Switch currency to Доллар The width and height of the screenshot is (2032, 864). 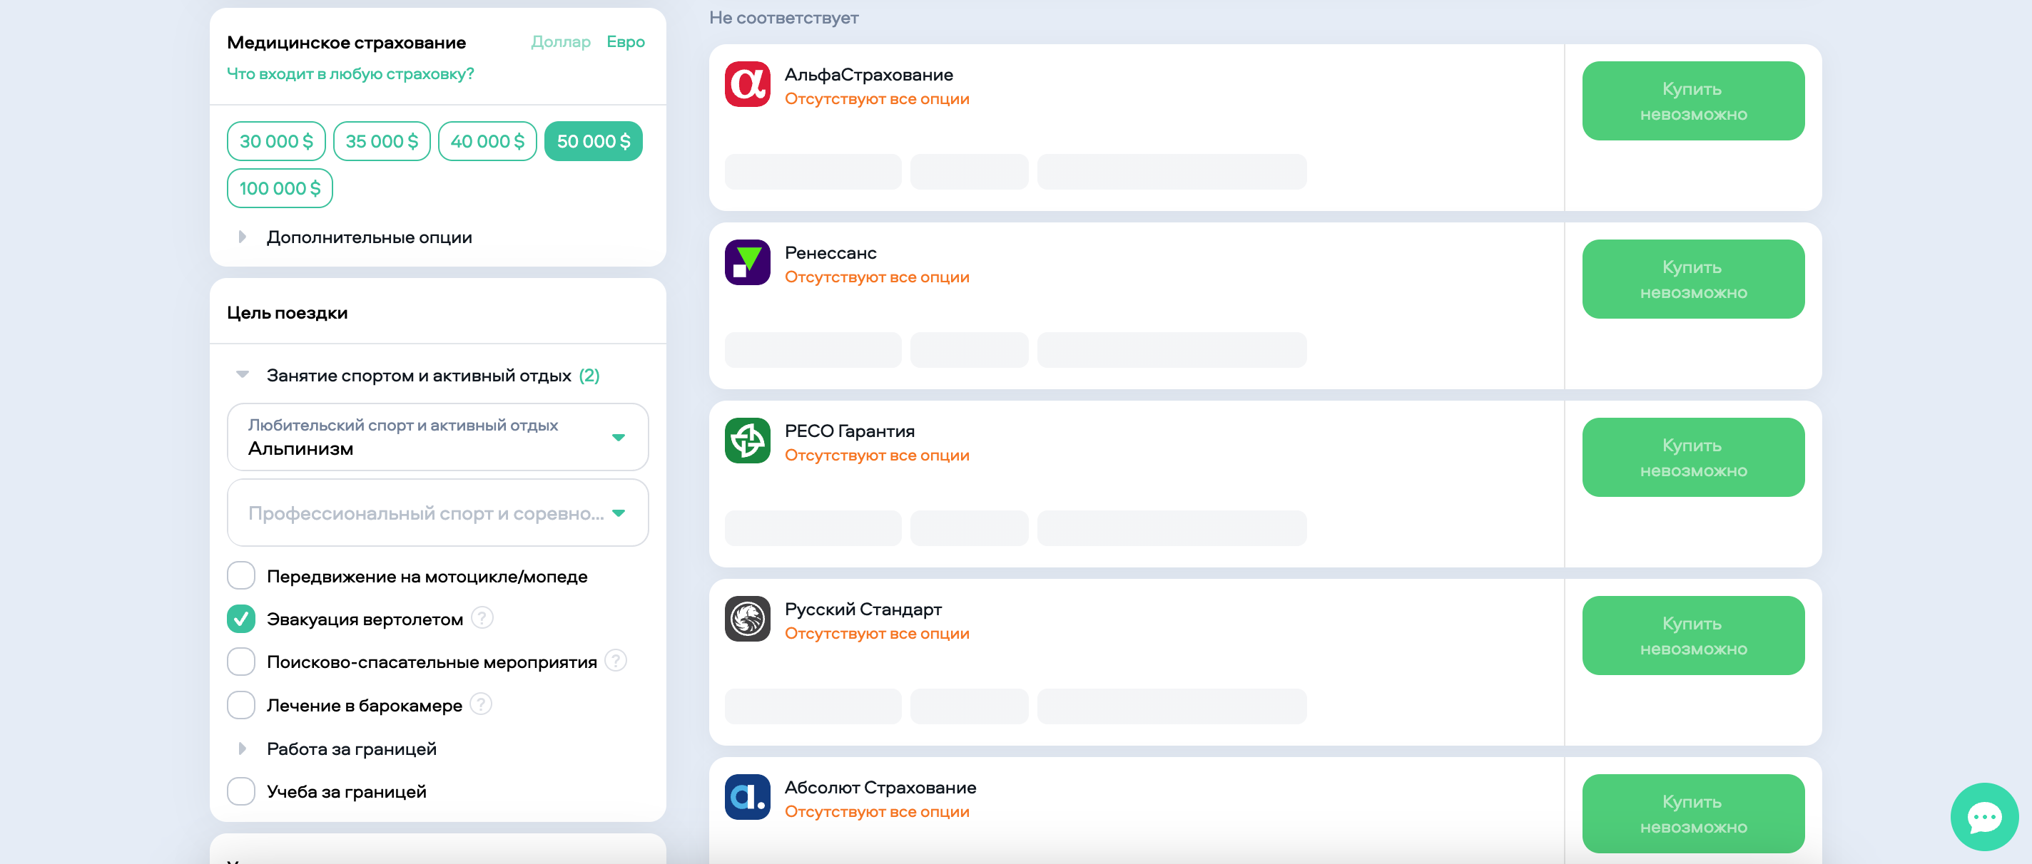pos(560,42)
